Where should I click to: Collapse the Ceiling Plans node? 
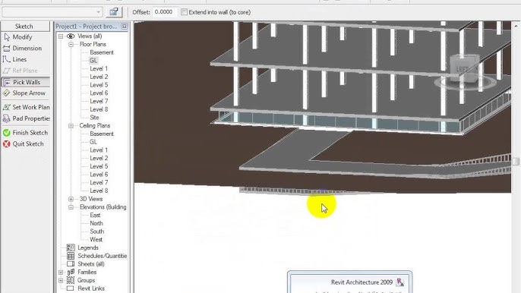tap(71, 125)
